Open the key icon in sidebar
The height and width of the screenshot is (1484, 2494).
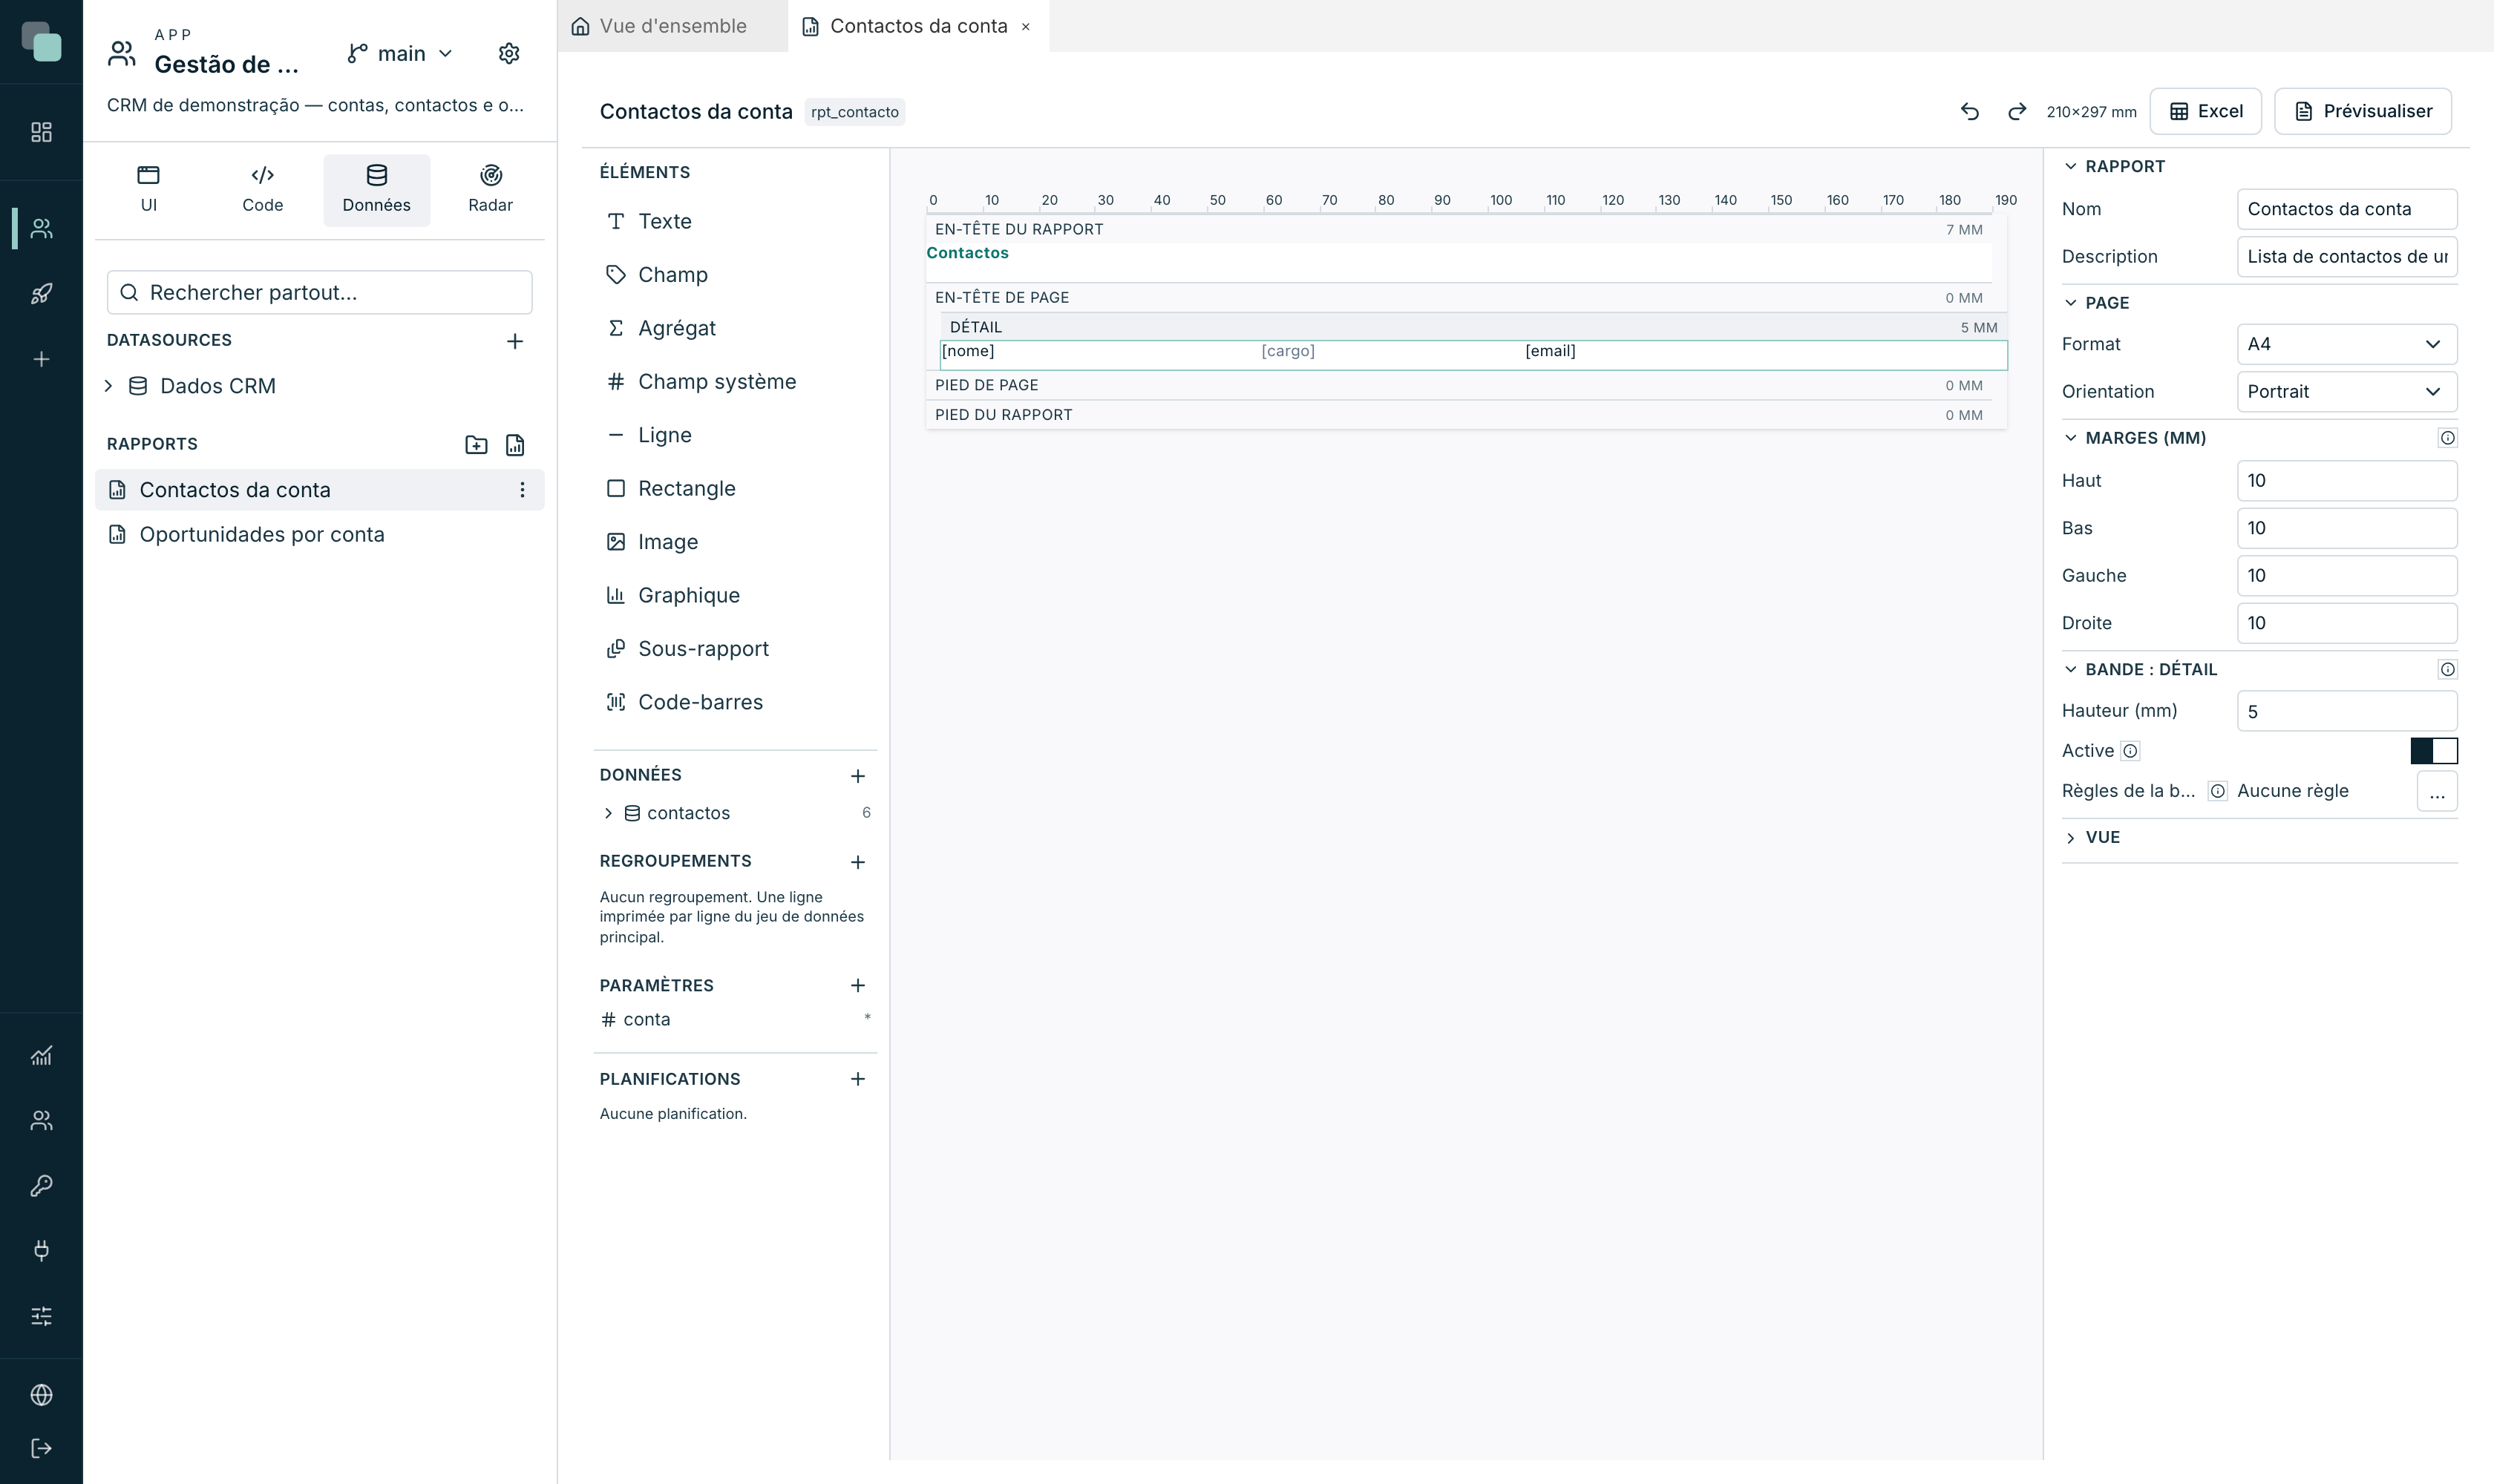(41, 1185)
